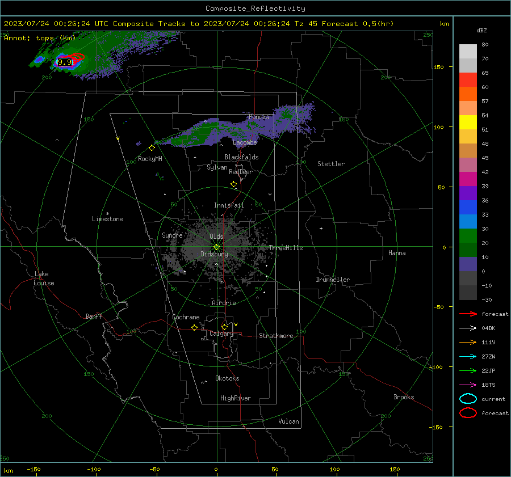Click the storm cell labeled 9.9
Viewport: 511px width, 477px height.
click(x=65, y=62)
